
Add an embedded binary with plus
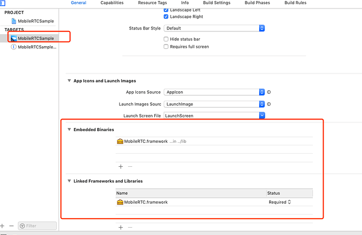[121, 167]
